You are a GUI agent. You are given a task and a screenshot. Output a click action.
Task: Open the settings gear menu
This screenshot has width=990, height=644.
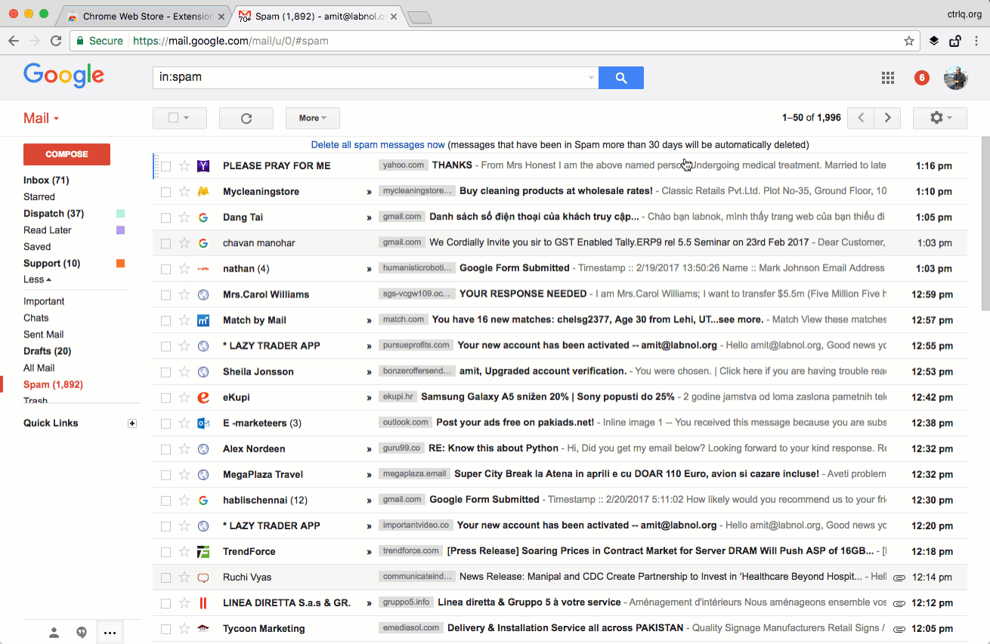(x=939, y=118)
